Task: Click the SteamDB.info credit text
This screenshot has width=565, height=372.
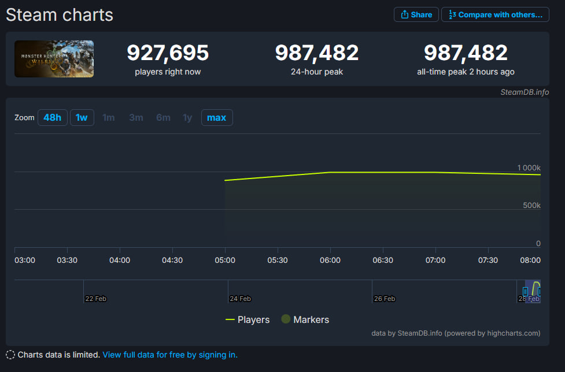Action: click(x=525, y=92)
